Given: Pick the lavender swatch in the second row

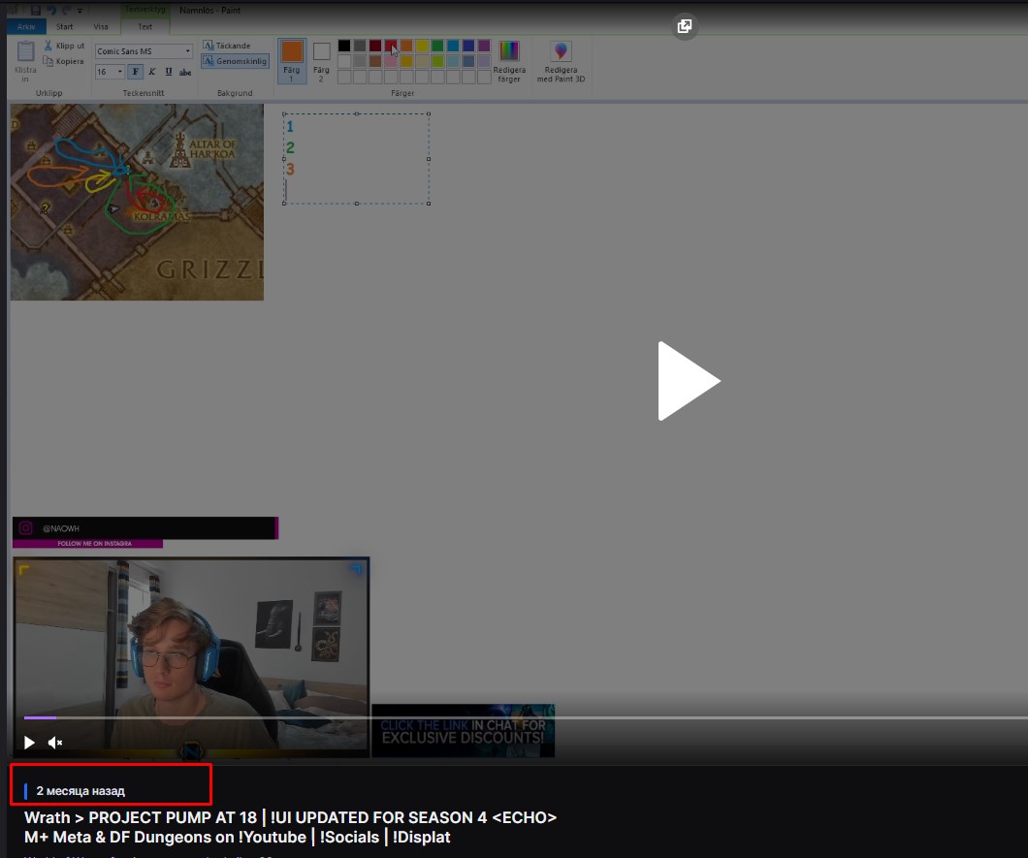Looking at the screenshot, I should tap(484, 61).
